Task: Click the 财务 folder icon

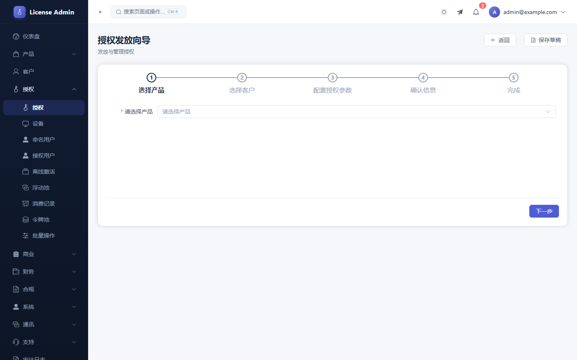Action: (x=16, y=272)
